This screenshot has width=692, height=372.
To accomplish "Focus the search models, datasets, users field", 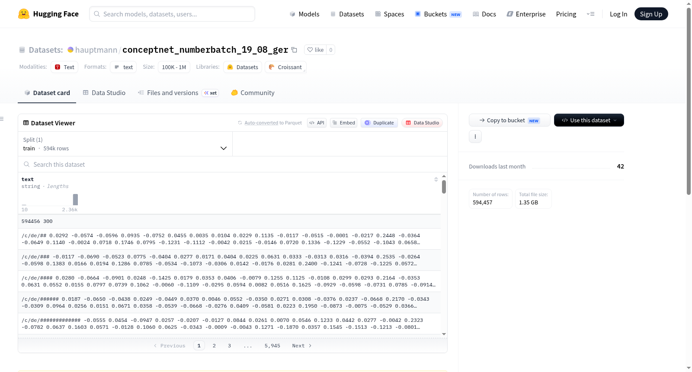I will coord(172,14).
